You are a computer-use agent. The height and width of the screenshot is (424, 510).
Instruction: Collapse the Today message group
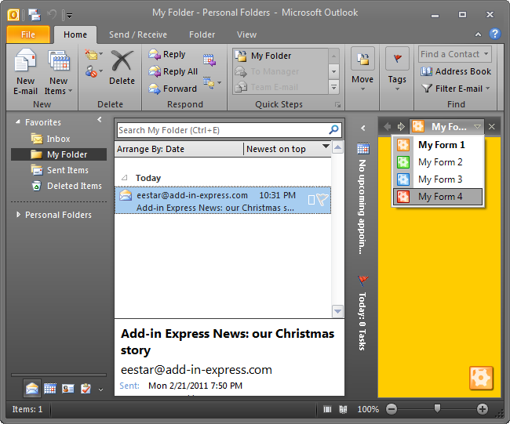[124, 178]
